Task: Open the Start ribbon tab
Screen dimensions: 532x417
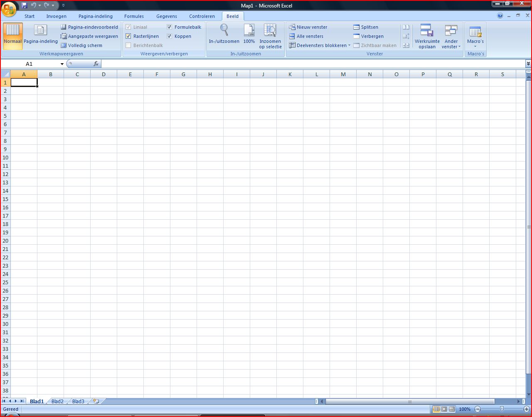Action: [30, 16]
